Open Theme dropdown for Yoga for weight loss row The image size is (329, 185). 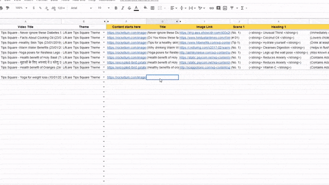pyautogui.click(x=104, y=77)
